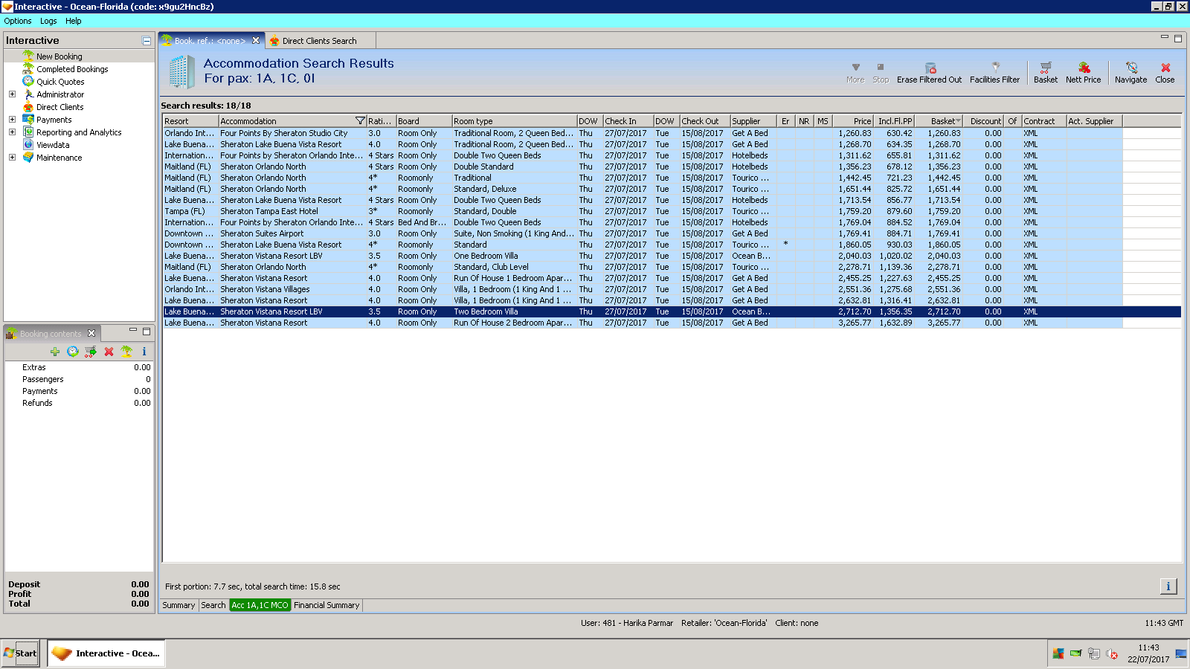The height and width of the screenshot is (669, 1190).
Task: Close the Book. ref. tab
Action: 256,41
